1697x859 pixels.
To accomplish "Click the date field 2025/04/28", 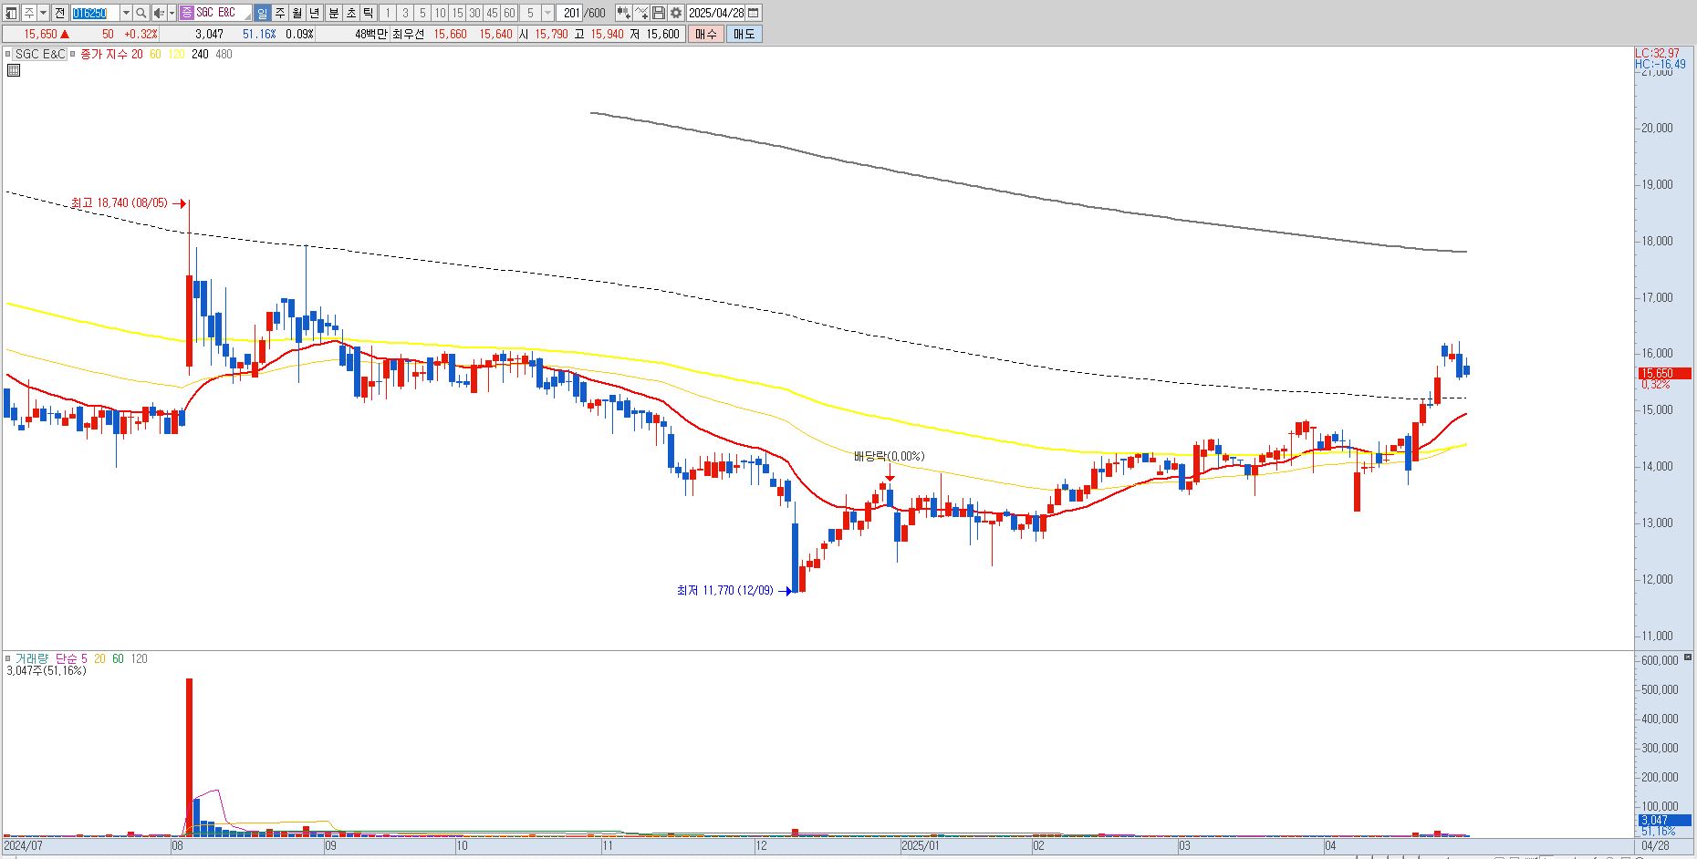I will point(716,13).
